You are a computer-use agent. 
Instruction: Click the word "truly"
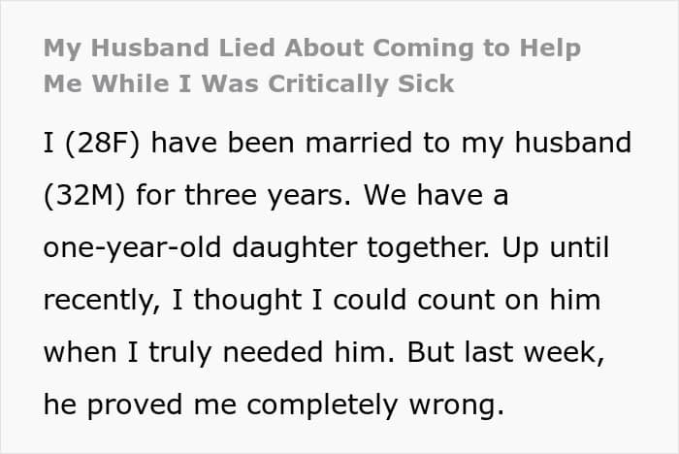pyautogui.click(x=180, y=353)
